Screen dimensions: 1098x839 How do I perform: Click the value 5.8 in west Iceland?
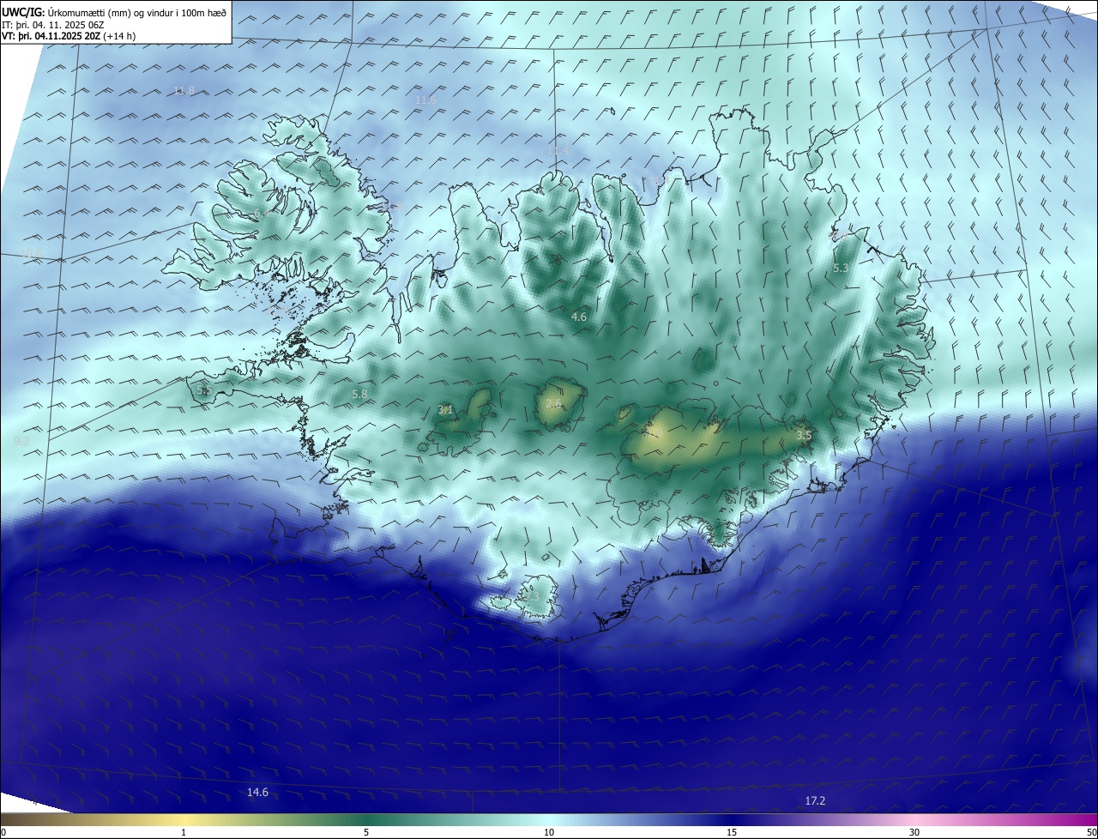[x=359, y=394]
